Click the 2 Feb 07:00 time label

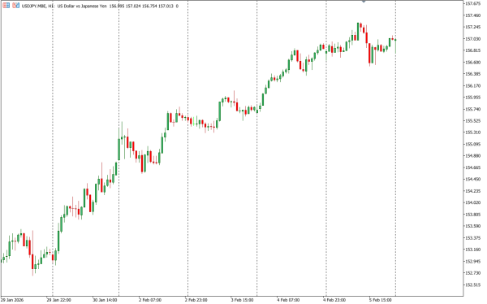pyautogui.click(x=149, y=300)
